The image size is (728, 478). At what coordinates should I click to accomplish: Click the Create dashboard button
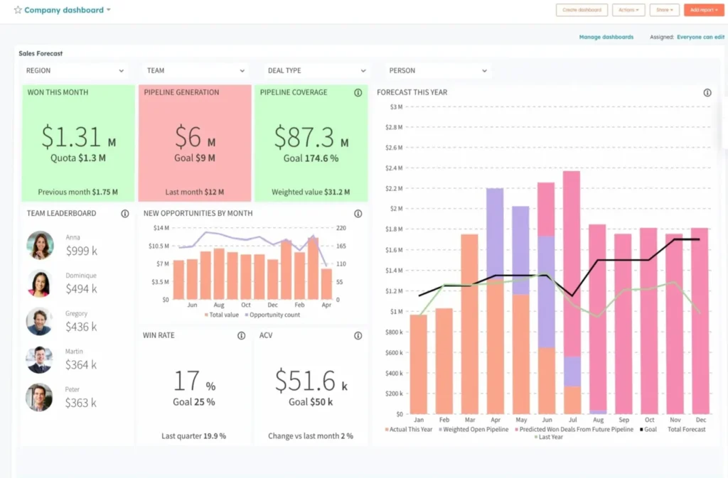point(581,9)
